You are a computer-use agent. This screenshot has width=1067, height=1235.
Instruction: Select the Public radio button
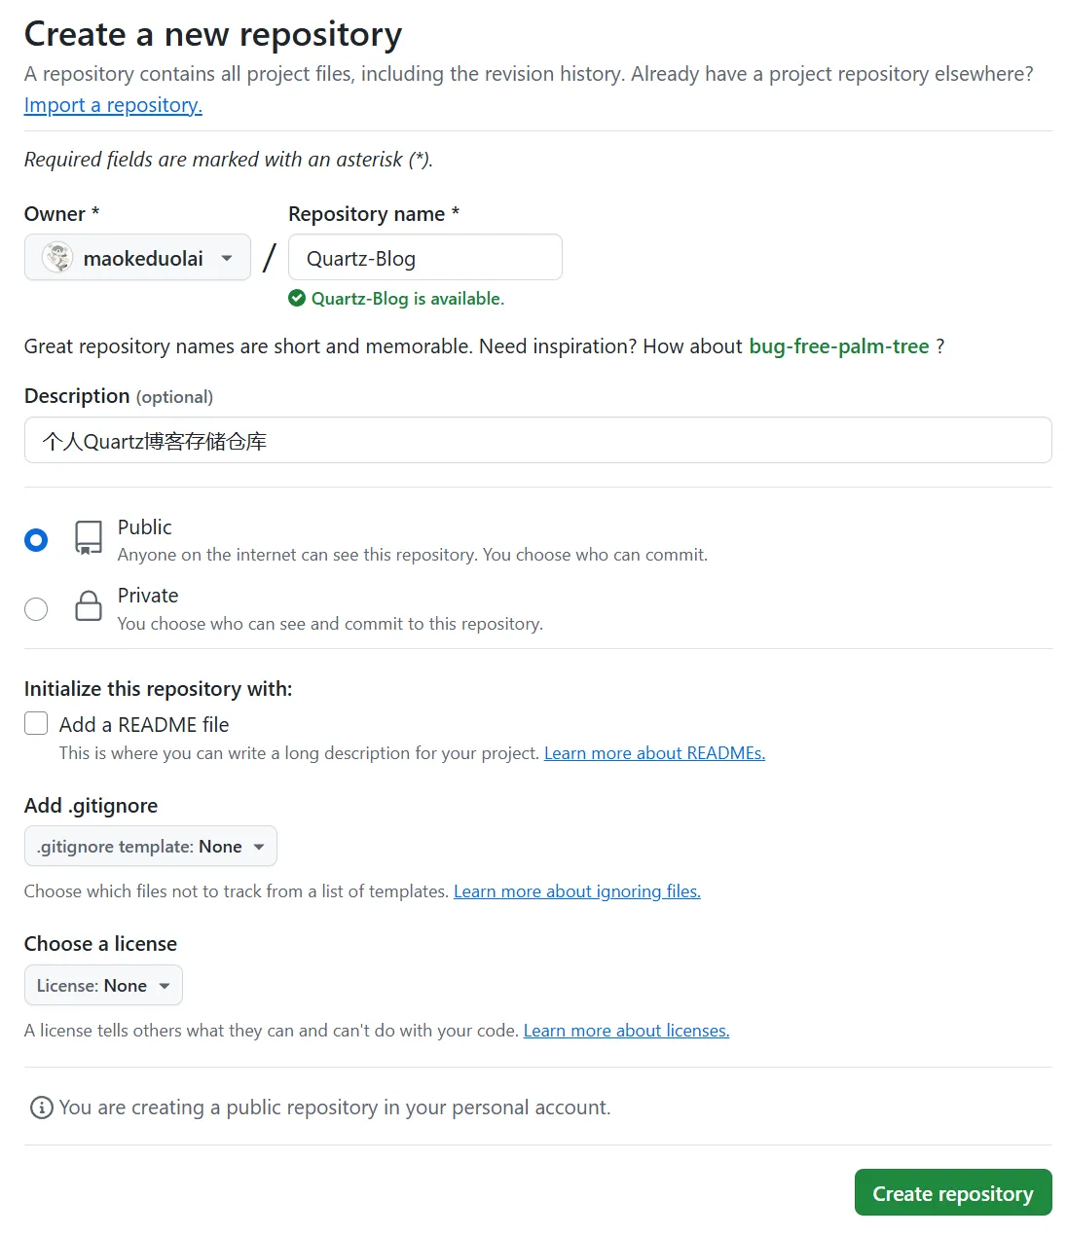36,539
